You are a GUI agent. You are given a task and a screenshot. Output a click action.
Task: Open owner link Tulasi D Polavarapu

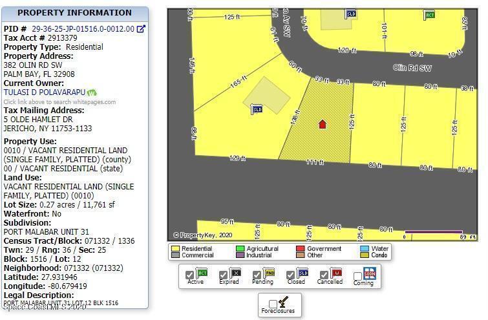coord(44,92)
